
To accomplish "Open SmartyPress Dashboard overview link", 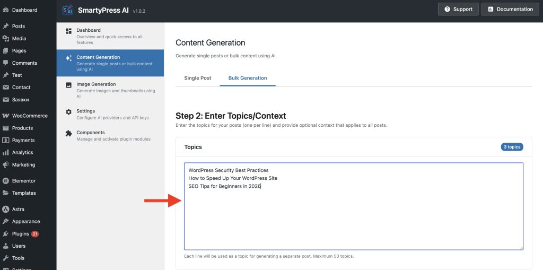I will tap(110, 36).
